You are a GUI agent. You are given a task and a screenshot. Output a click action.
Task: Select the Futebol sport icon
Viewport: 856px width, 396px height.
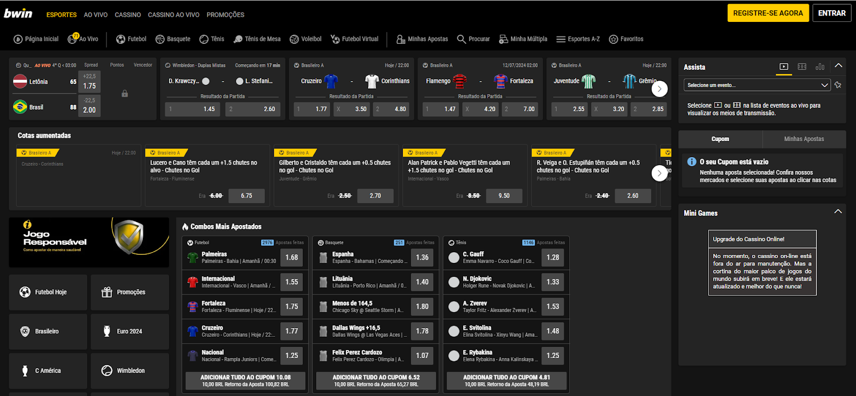coord(131,39)
